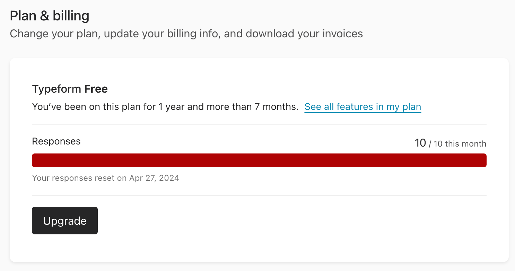
Task: Click the Upgrade button
Action: click(65, 221)
